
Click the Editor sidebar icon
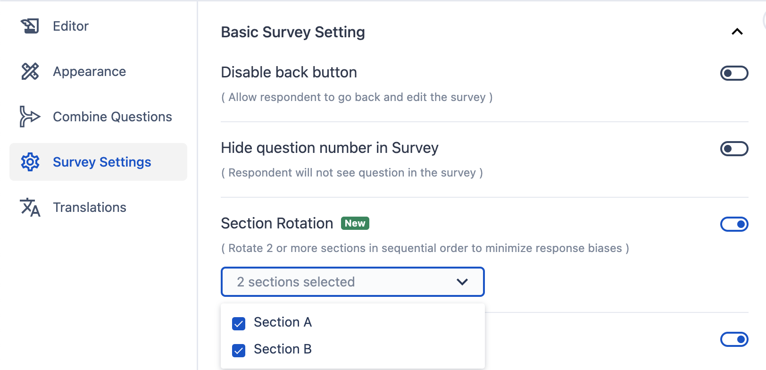coord(30,26)
